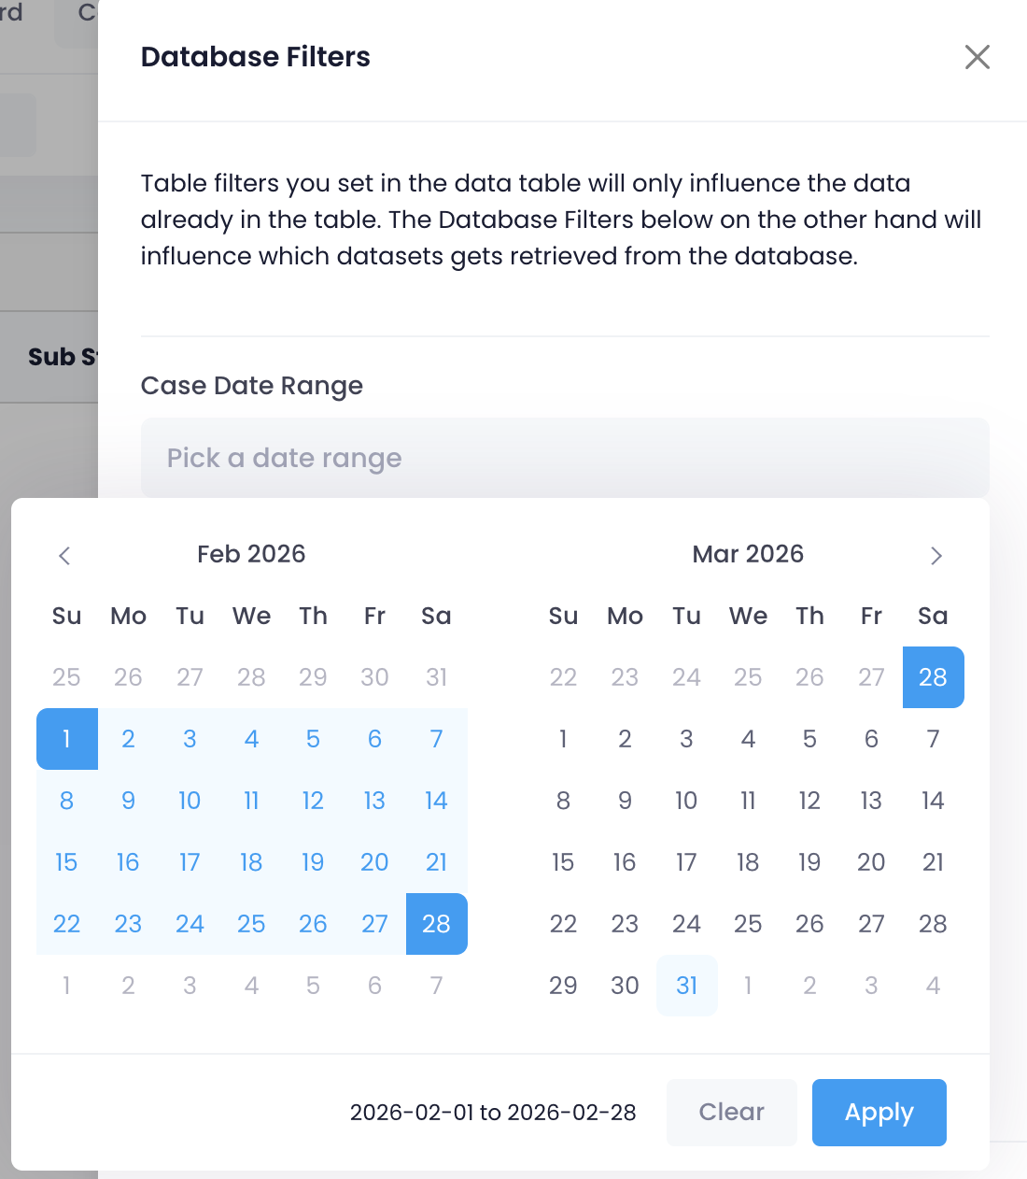Open the Case Date Range input field
Screen dimensions: 1027x1179
(x=565, y=458)
